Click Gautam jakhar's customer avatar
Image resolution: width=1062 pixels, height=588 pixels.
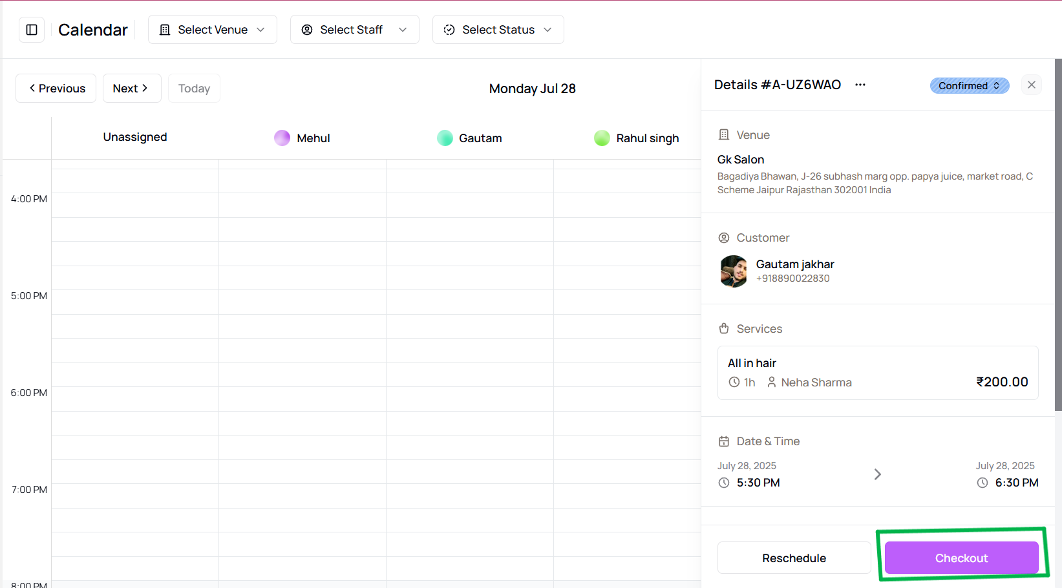click(x=734, y=271)
